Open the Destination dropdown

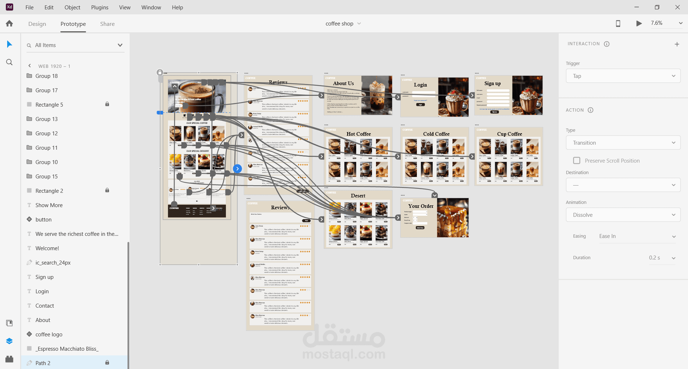point(623,185)
